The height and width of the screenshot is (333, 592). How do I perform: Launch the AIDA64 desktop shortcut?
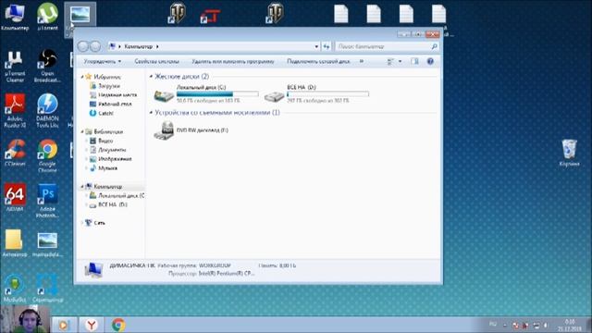[15, 197]
